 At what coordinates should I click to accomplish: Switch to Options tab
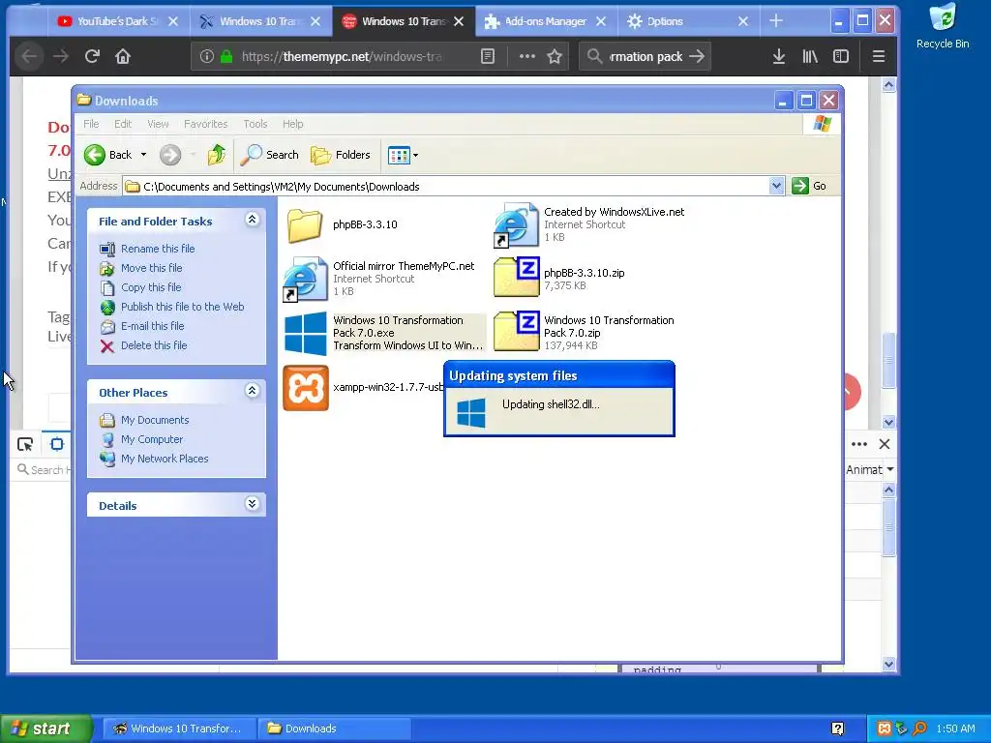pyautogui.click(x=687, y=21)
